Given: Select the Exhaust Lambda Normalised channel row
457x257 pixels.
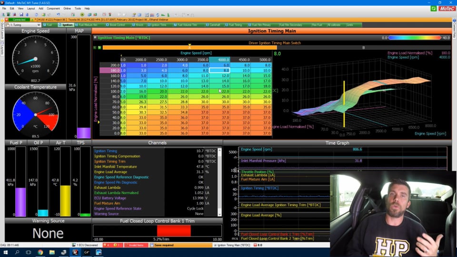Looking at the screenshot, I should click(155, 193).
